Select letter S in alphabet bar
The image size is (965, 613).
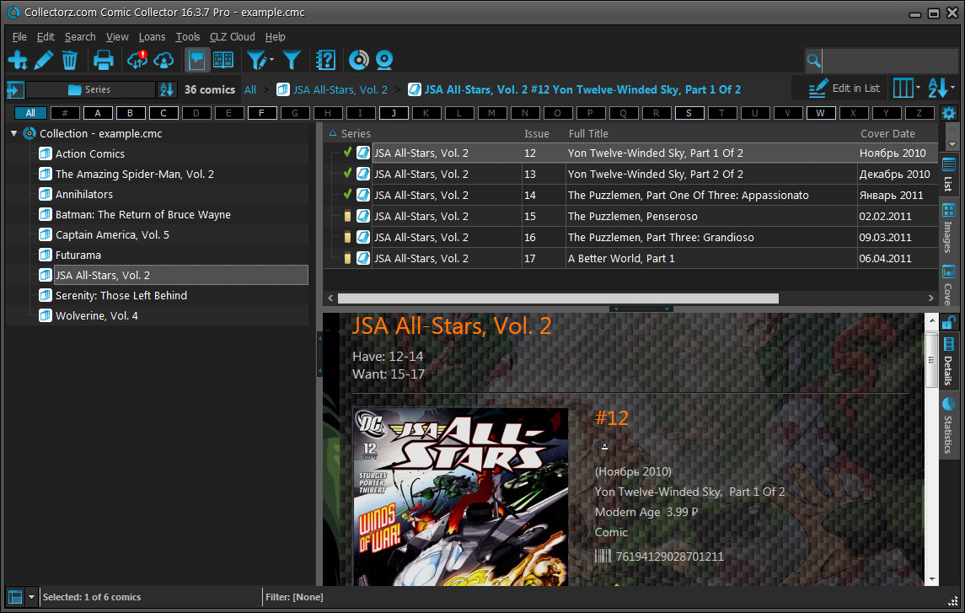[x=689, y=113]
